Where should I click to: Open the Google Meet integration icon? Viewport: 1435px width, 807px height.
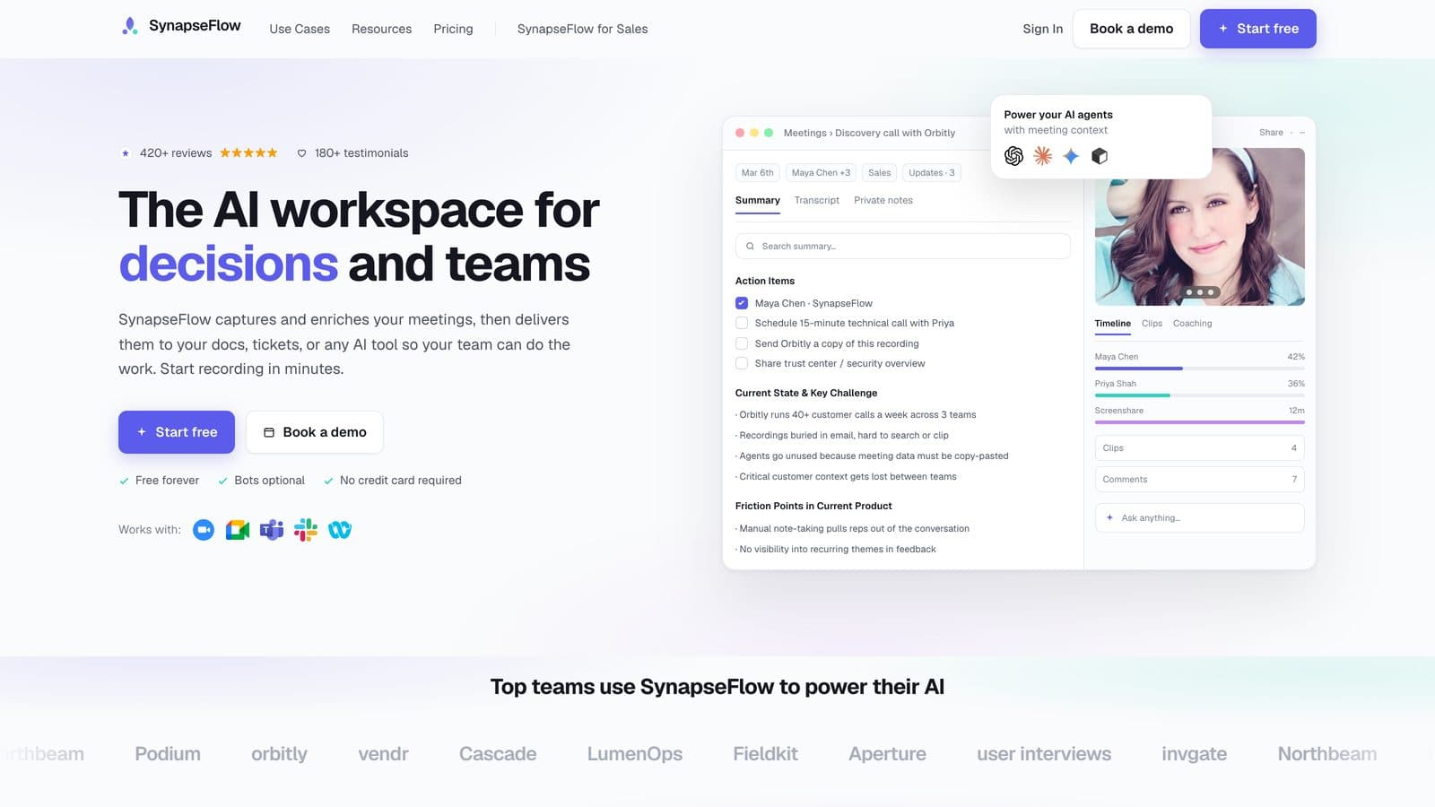(x=238, y=530)
